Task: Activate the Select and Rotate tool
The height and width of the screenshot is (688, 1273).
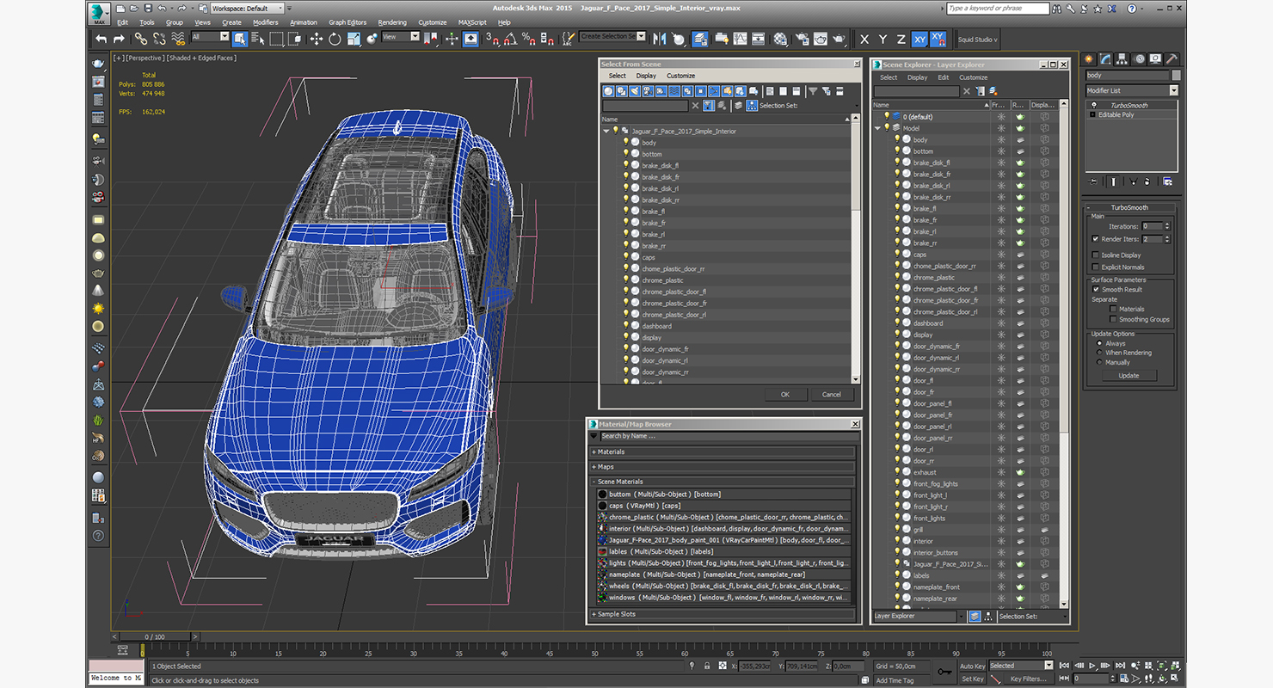Action: click(x=335, y=39)
